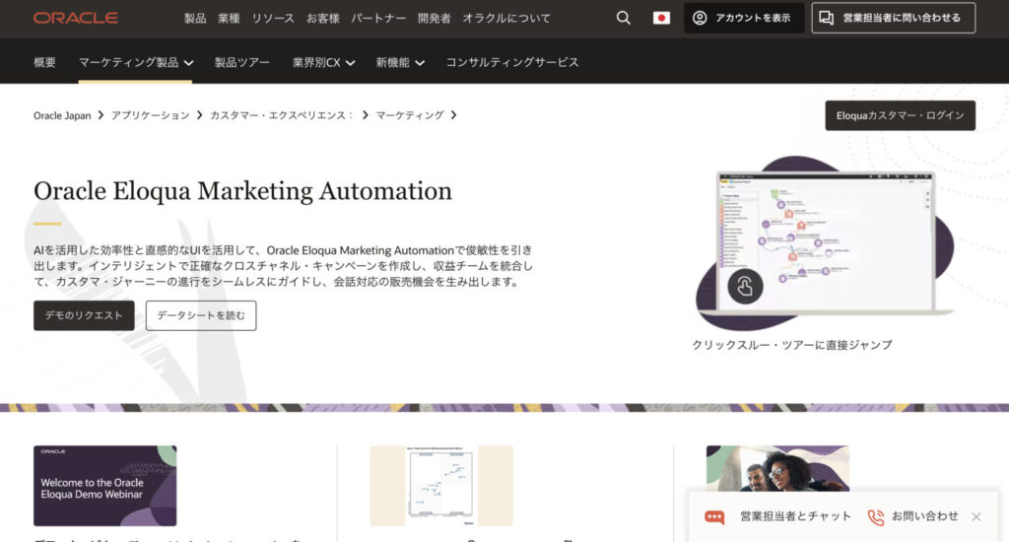Open the Eloqua Demo Webinar thumbnail
1009x542 pixels.
[104, 486]
